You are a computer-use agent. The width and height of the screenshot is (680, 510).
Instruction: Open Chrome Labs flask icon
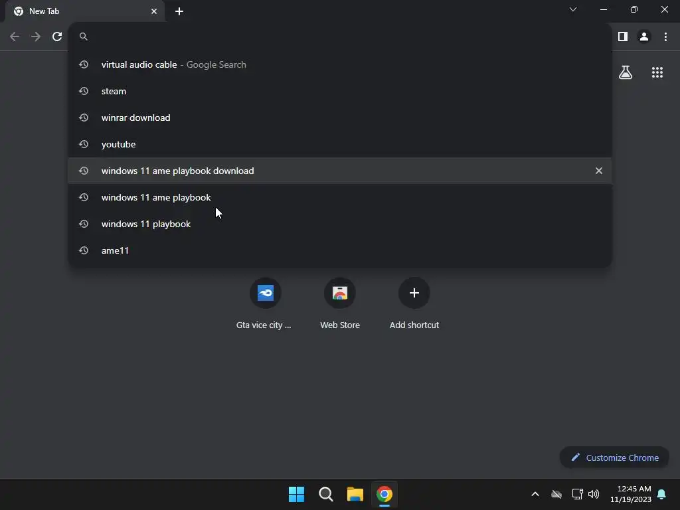point(626,72)
